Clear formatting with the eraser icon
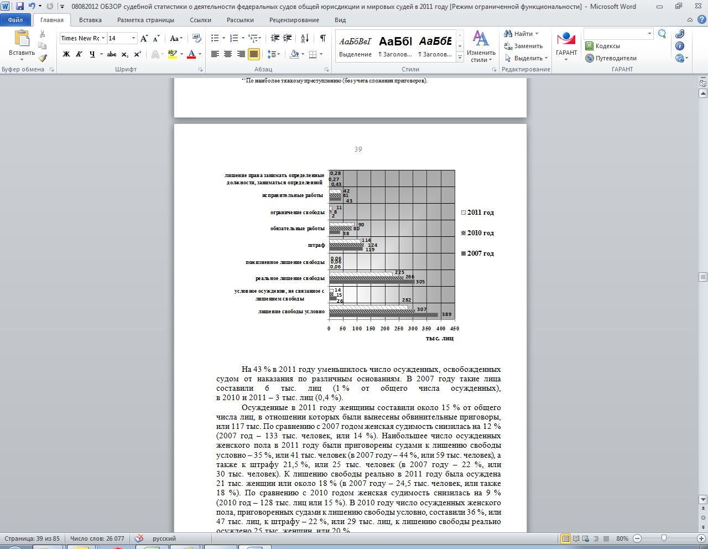The width and height of the screenshot is (708, 549). pyautogui.click(x=196, y=38)
